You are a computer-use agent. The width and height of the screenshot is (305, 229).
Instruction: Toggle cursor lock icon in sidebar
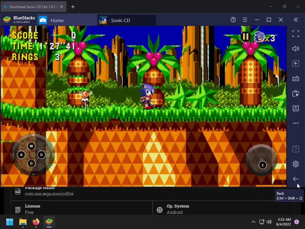[296, 64]
